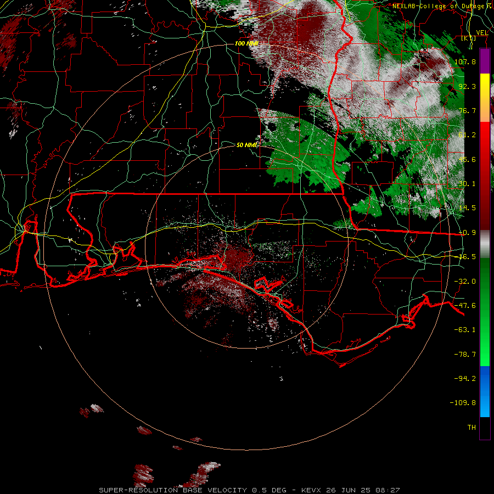Image resolution: width=494 pixels, height=494 pixels.
Task: Click the -78.7 velocity scale value
Action: click(x=465, y=355)
